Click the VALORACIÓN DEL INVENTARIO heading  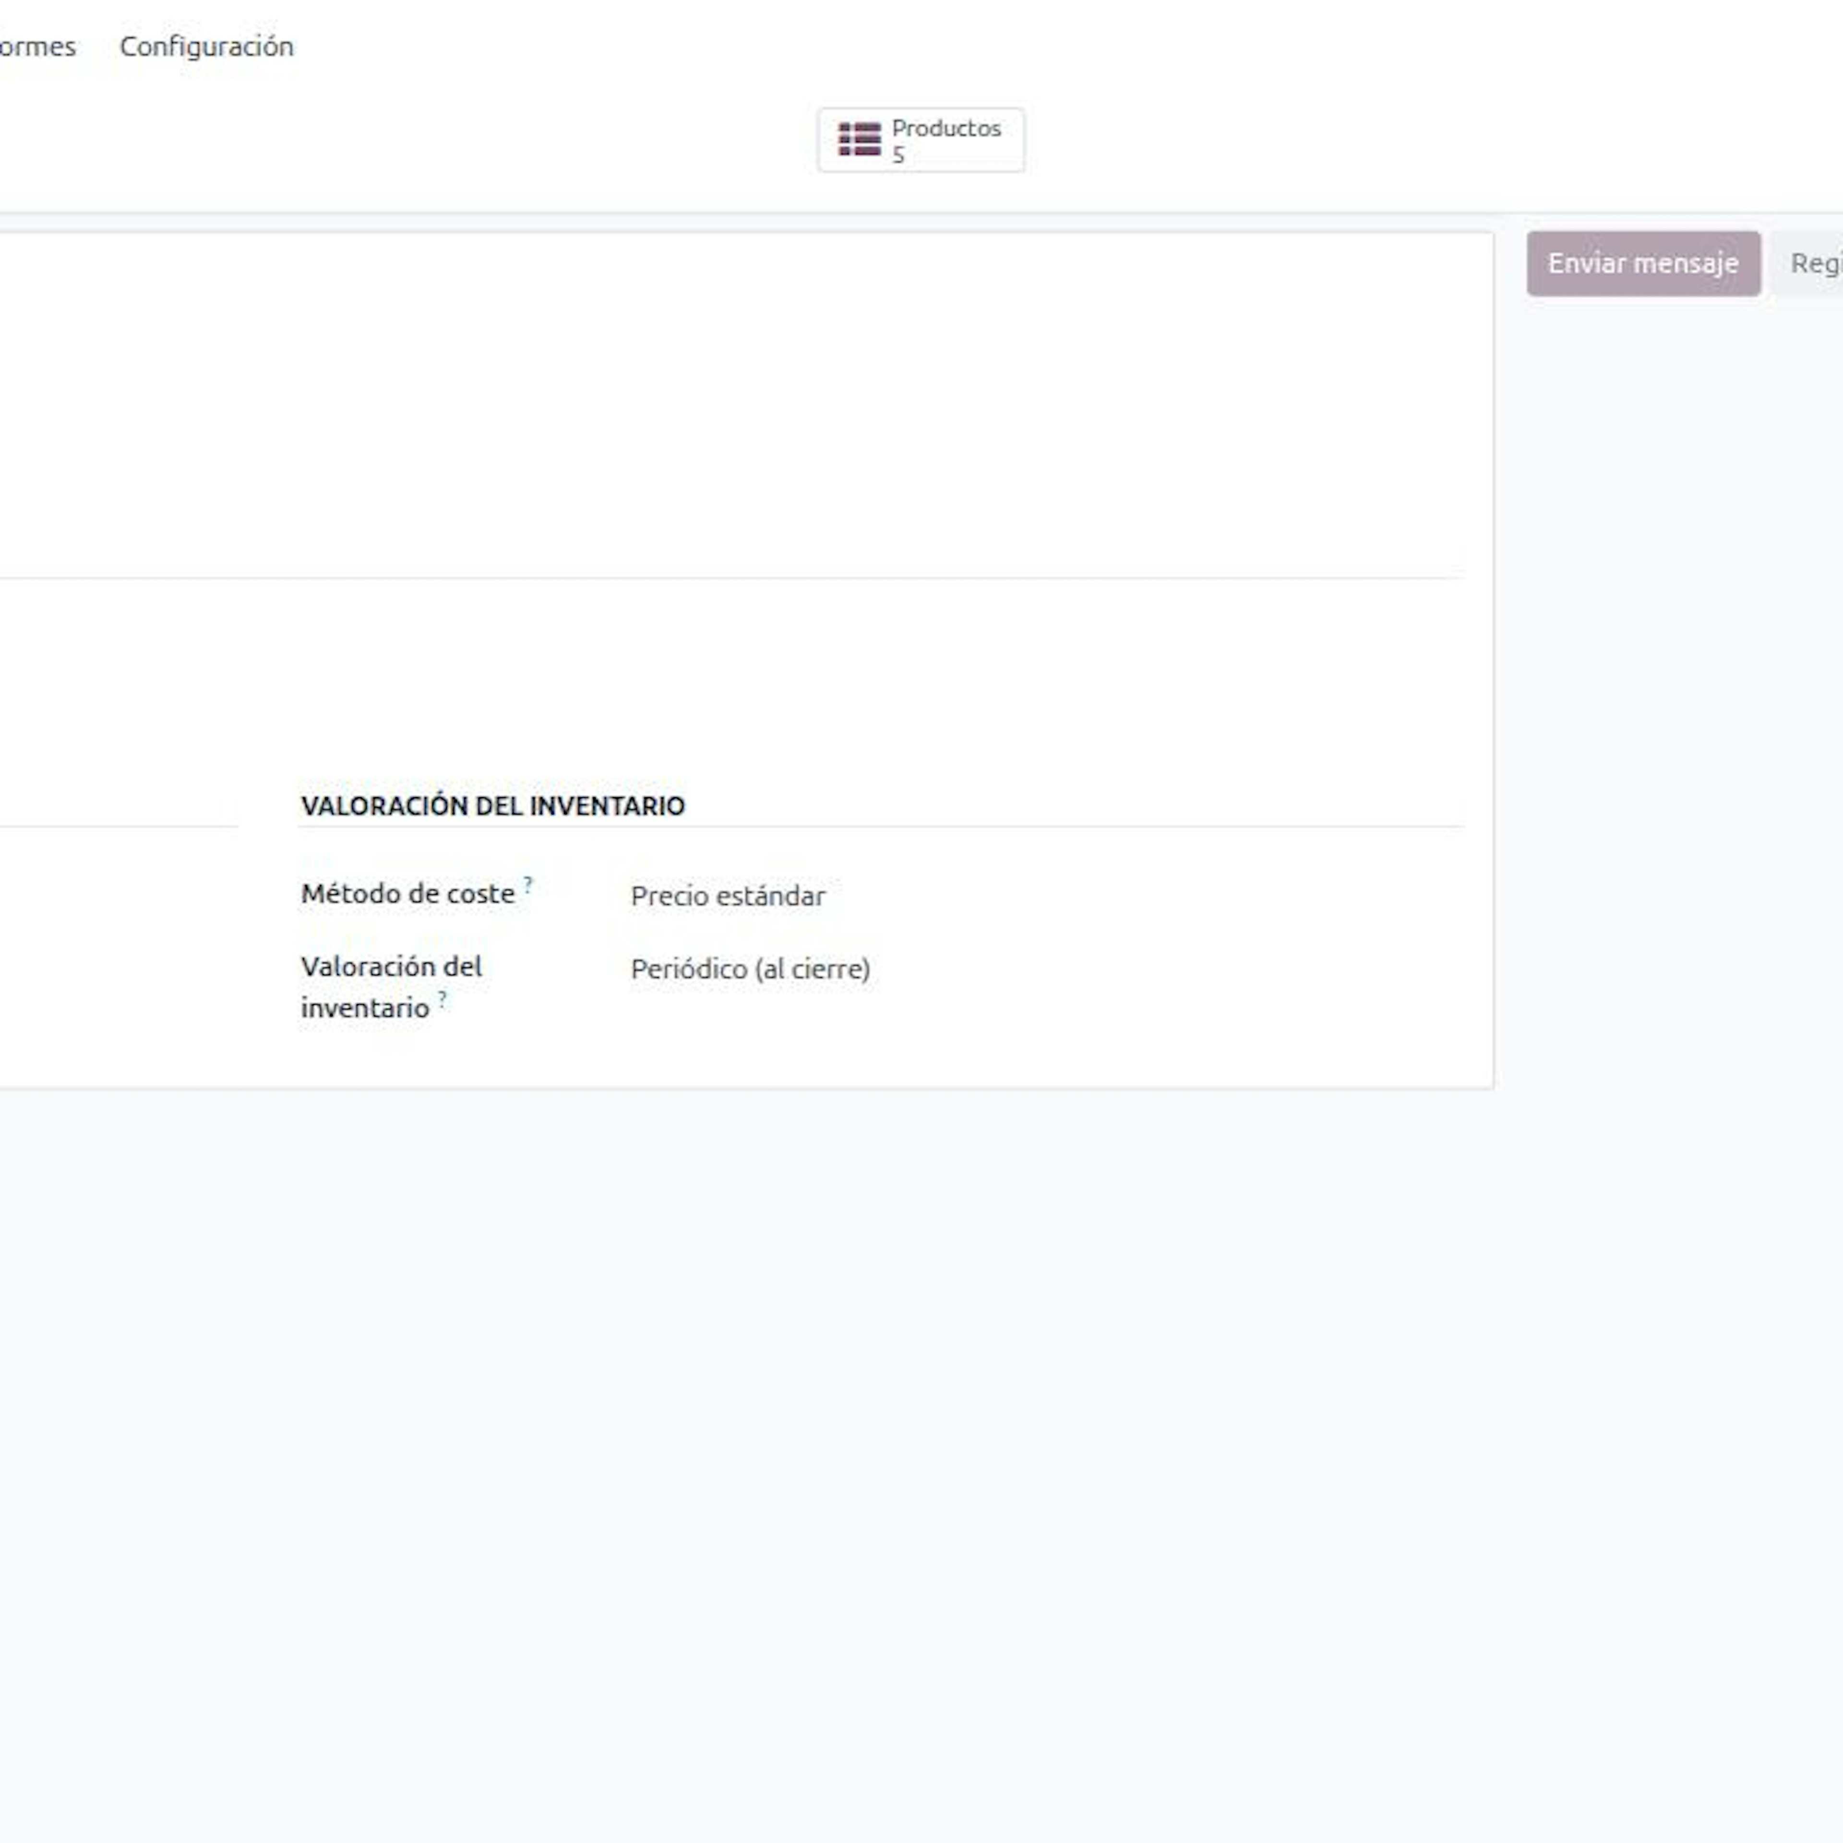pos(492,806)
